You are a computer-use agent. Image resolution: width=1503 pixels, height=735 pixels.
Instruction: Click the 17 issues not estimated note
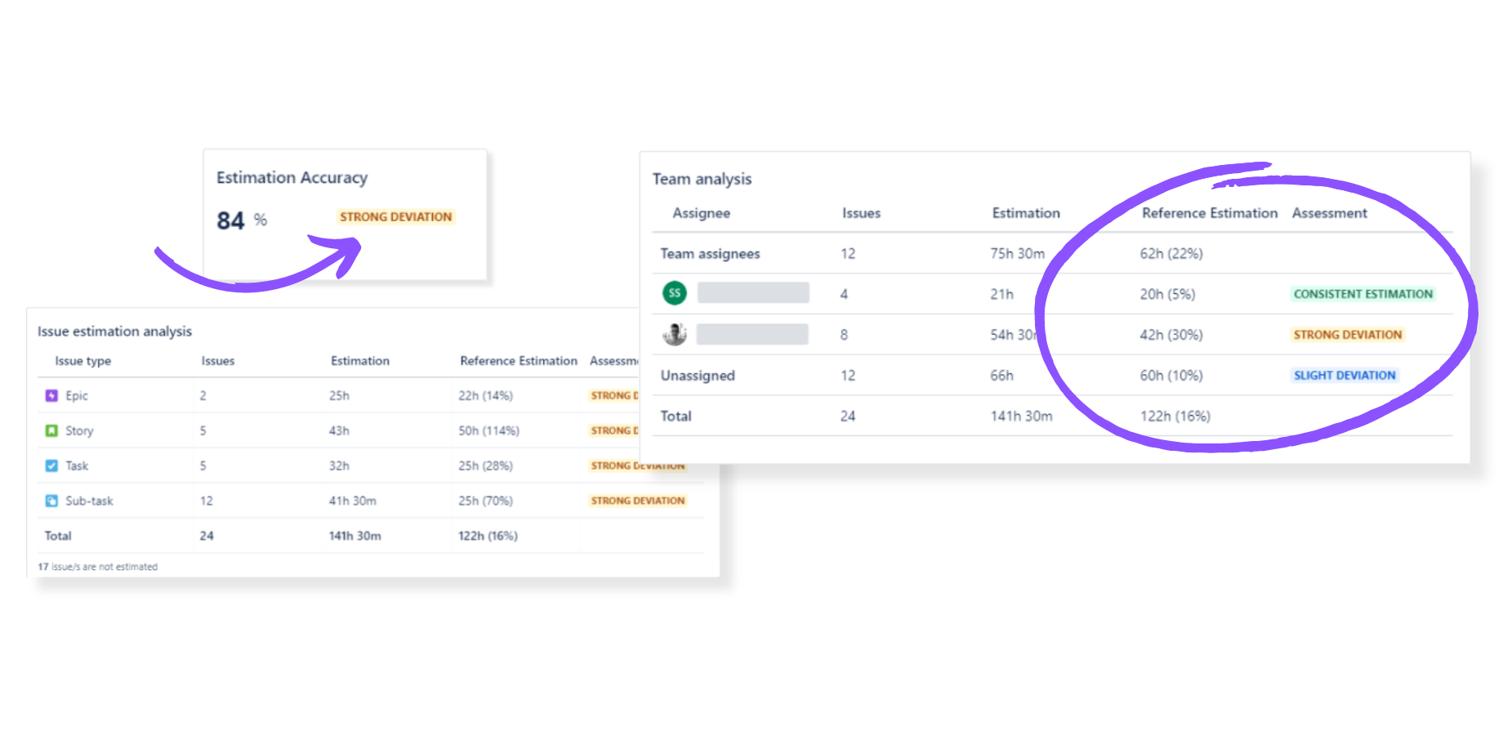tap(97, 567)
